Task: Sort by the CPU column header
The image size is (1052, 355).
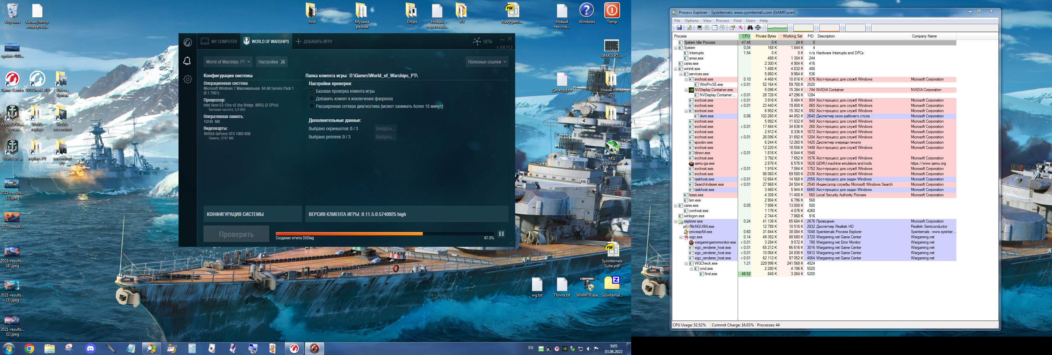Action: (745, 36)
